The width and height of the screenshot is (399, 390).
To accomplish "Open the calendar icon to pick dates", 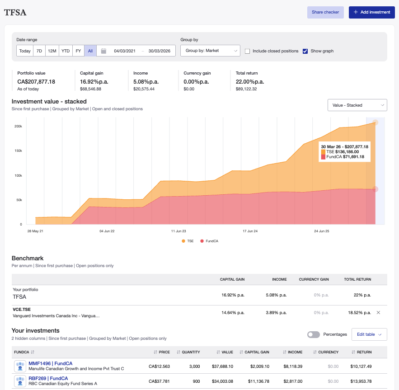I will 103,51.
